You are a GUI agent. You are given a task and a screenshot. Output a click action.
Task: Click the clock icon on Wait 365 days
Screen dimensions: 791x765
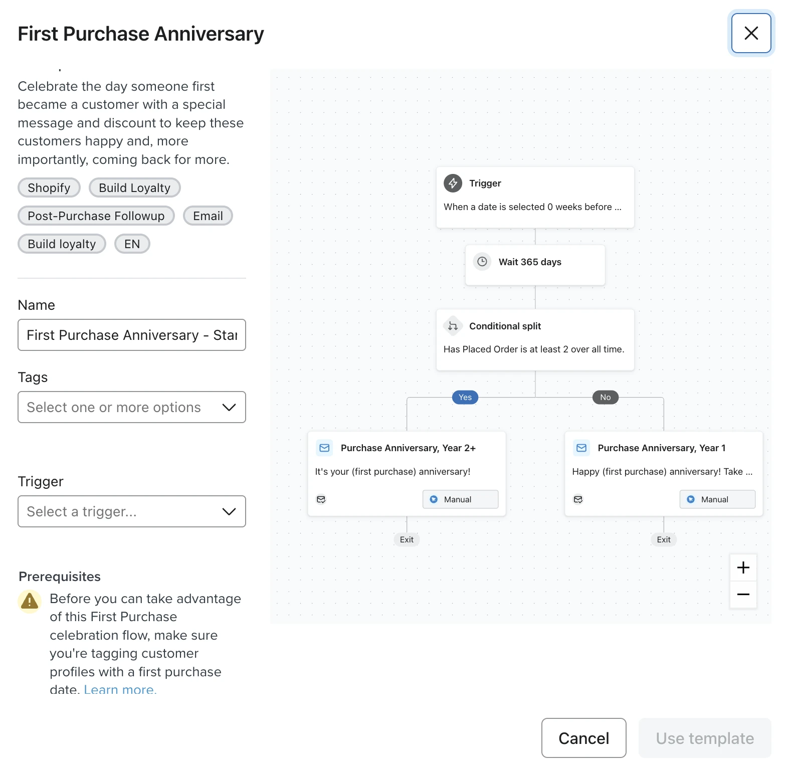(482, 262)
